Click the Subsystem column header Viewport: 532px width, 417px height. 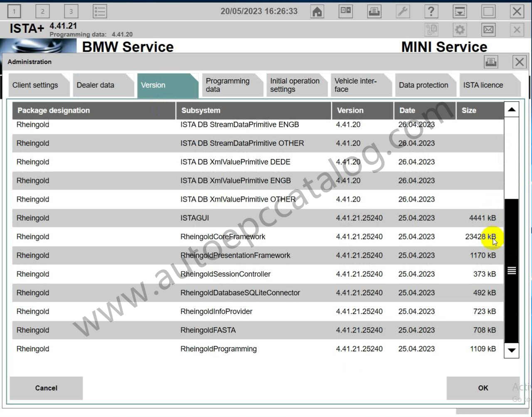pos(254,111)
